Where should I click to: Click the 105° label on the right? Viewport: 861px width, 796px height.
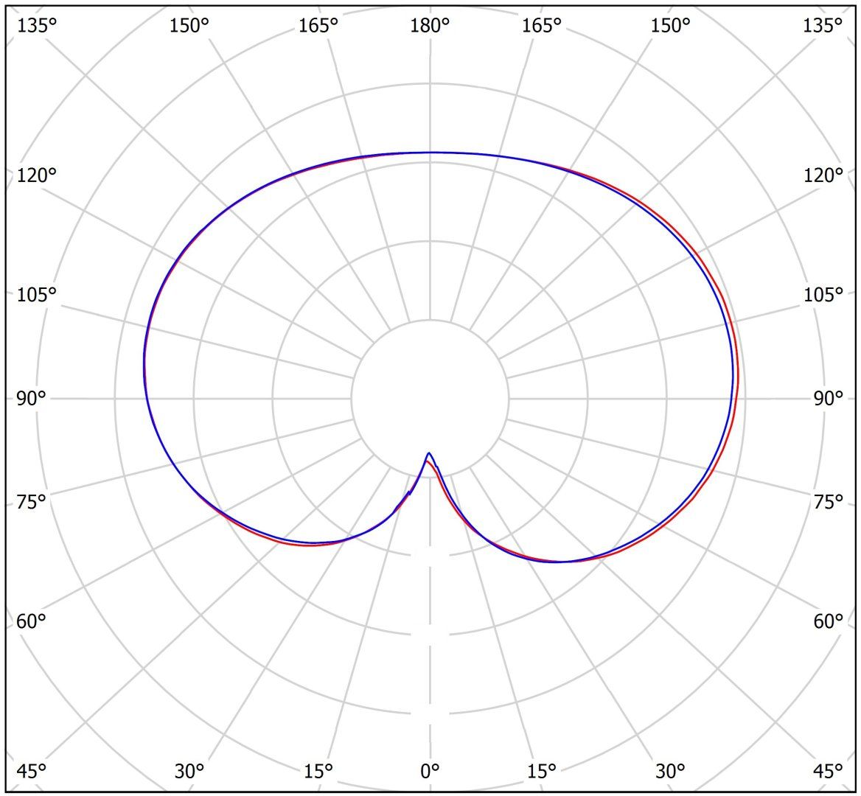[823, 295]
